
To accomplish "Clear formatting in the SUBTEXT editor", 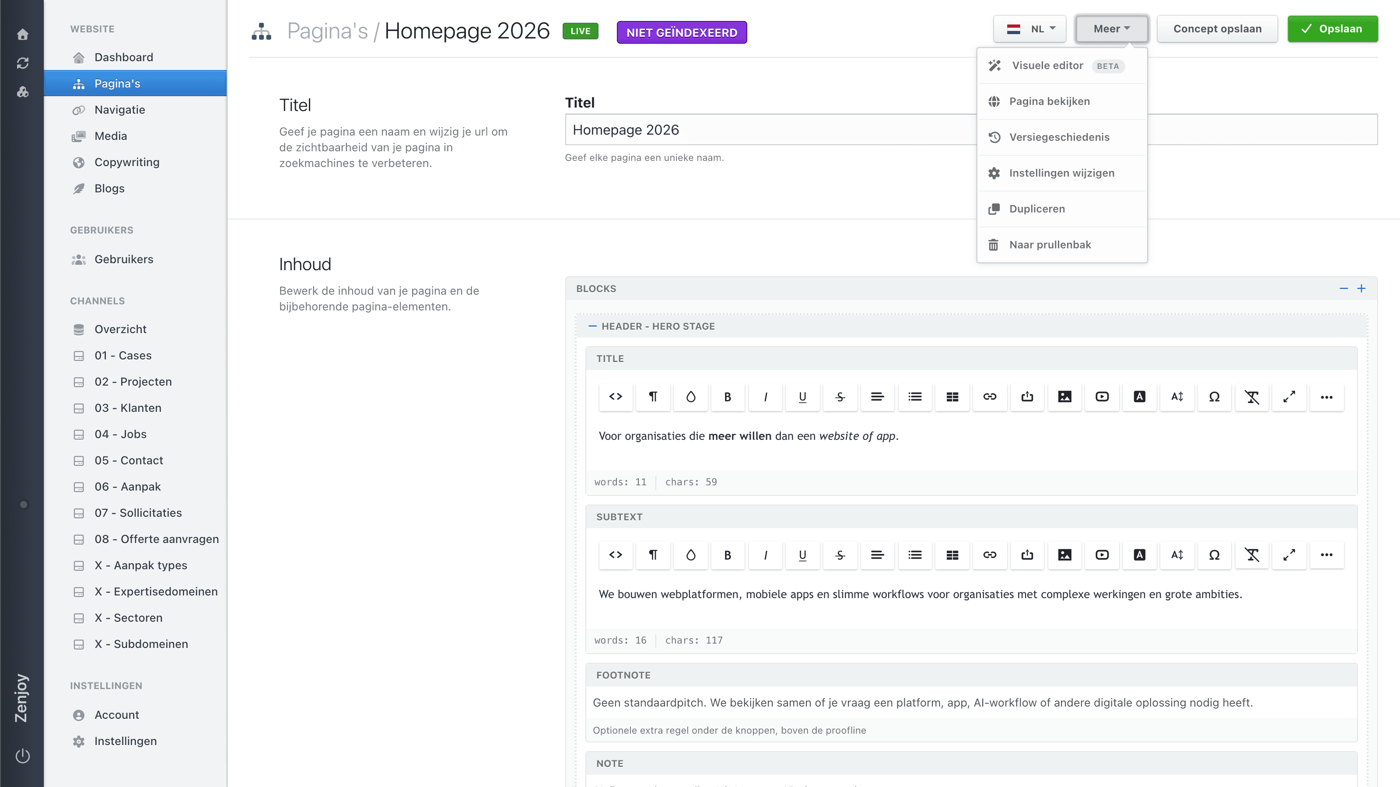I will coord(1252,554).
